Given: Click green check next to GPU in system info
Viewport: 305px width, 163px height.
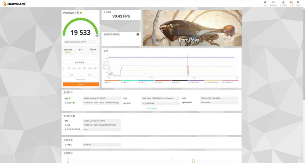Looking at the screenshot, I should click(x=69, y=99).
